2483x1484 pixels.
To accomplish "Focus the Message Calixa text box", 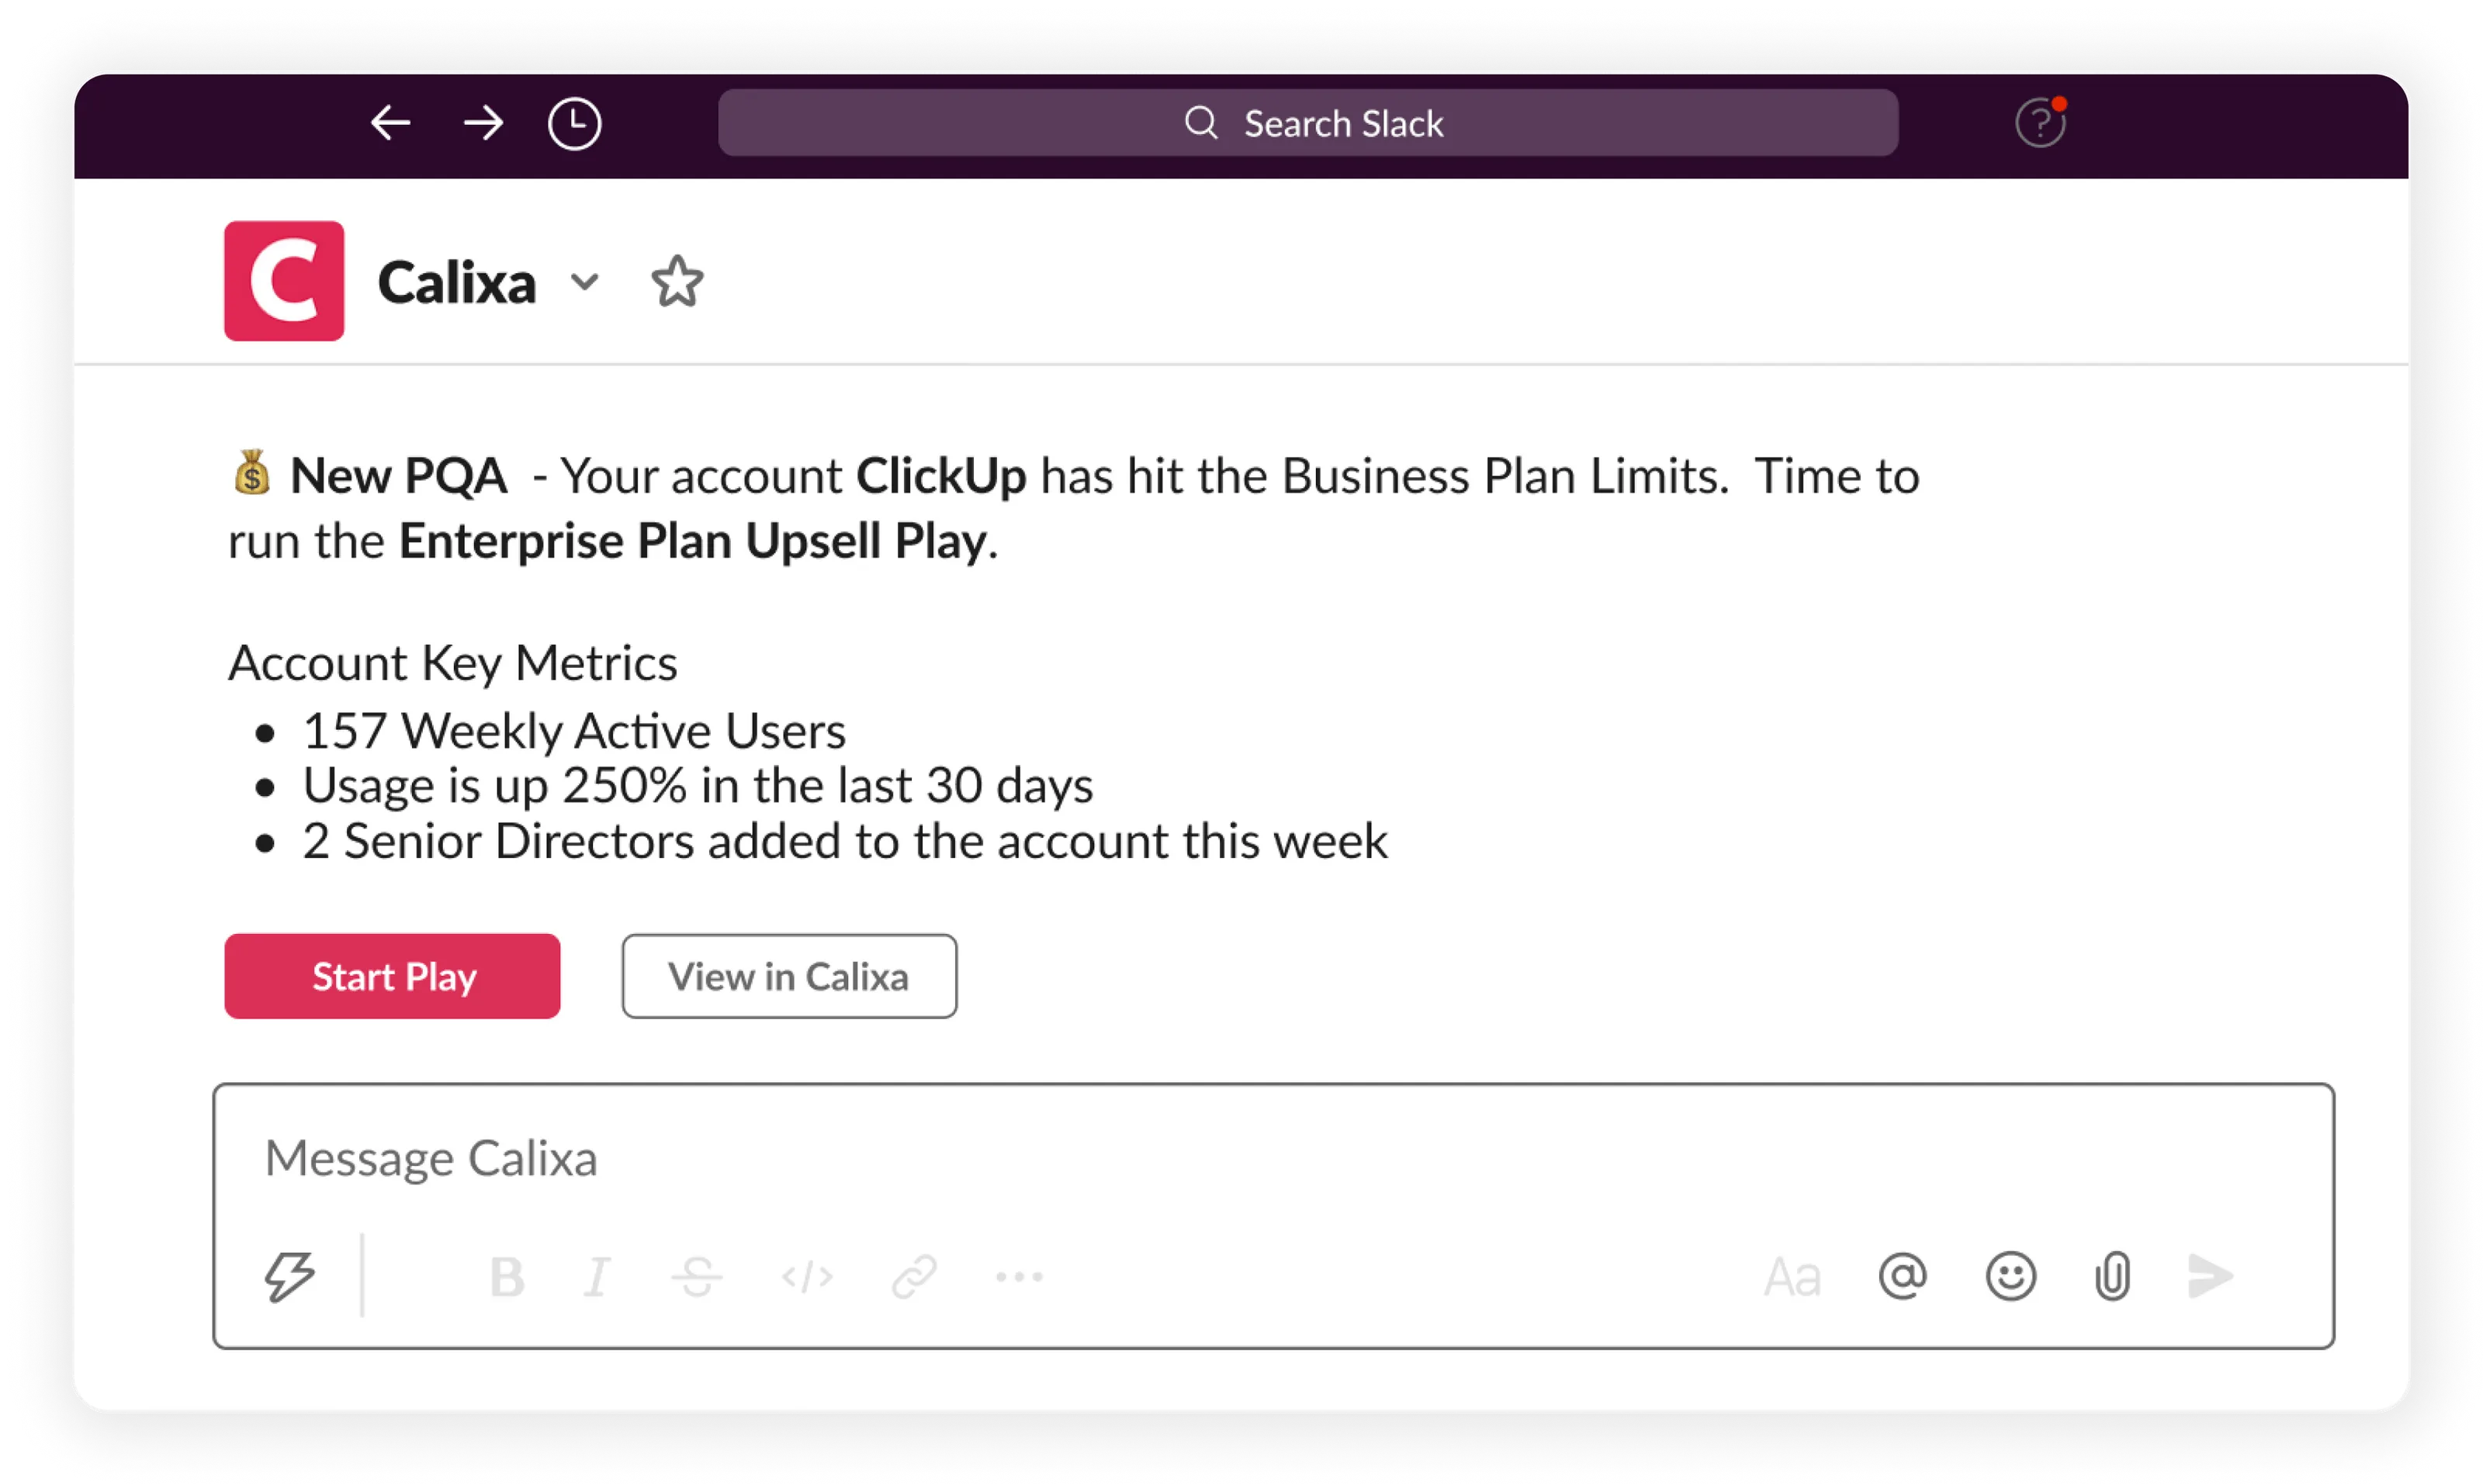I will coord(1273,1158).
